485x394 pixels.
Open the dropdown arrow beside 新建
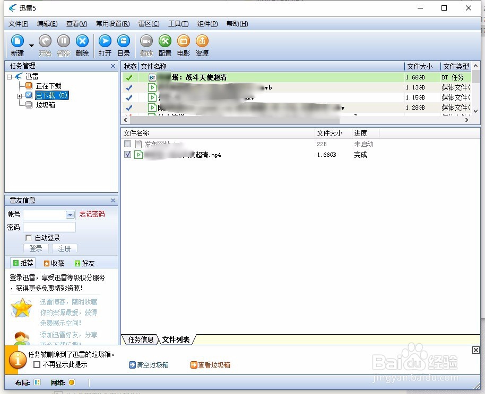click(31, 46)
